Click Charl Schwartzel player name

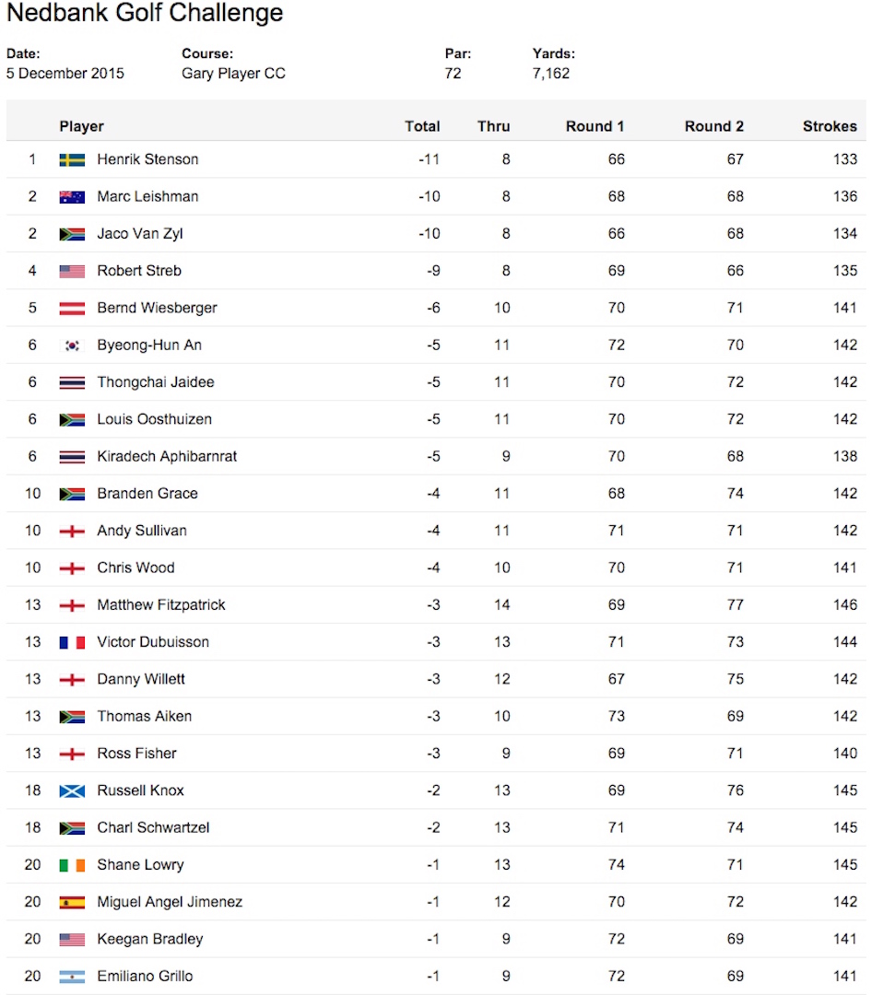click(x=153, y=827)
